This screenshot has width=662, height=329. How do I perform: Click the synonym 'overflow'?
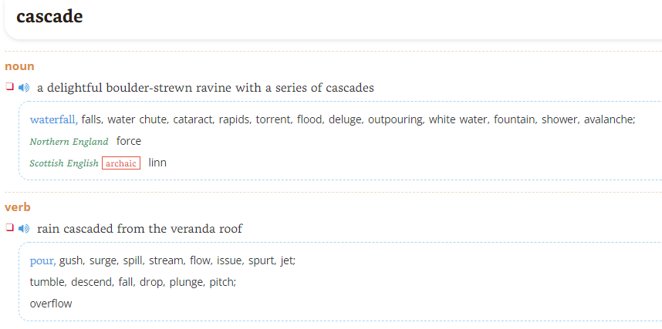51,304
